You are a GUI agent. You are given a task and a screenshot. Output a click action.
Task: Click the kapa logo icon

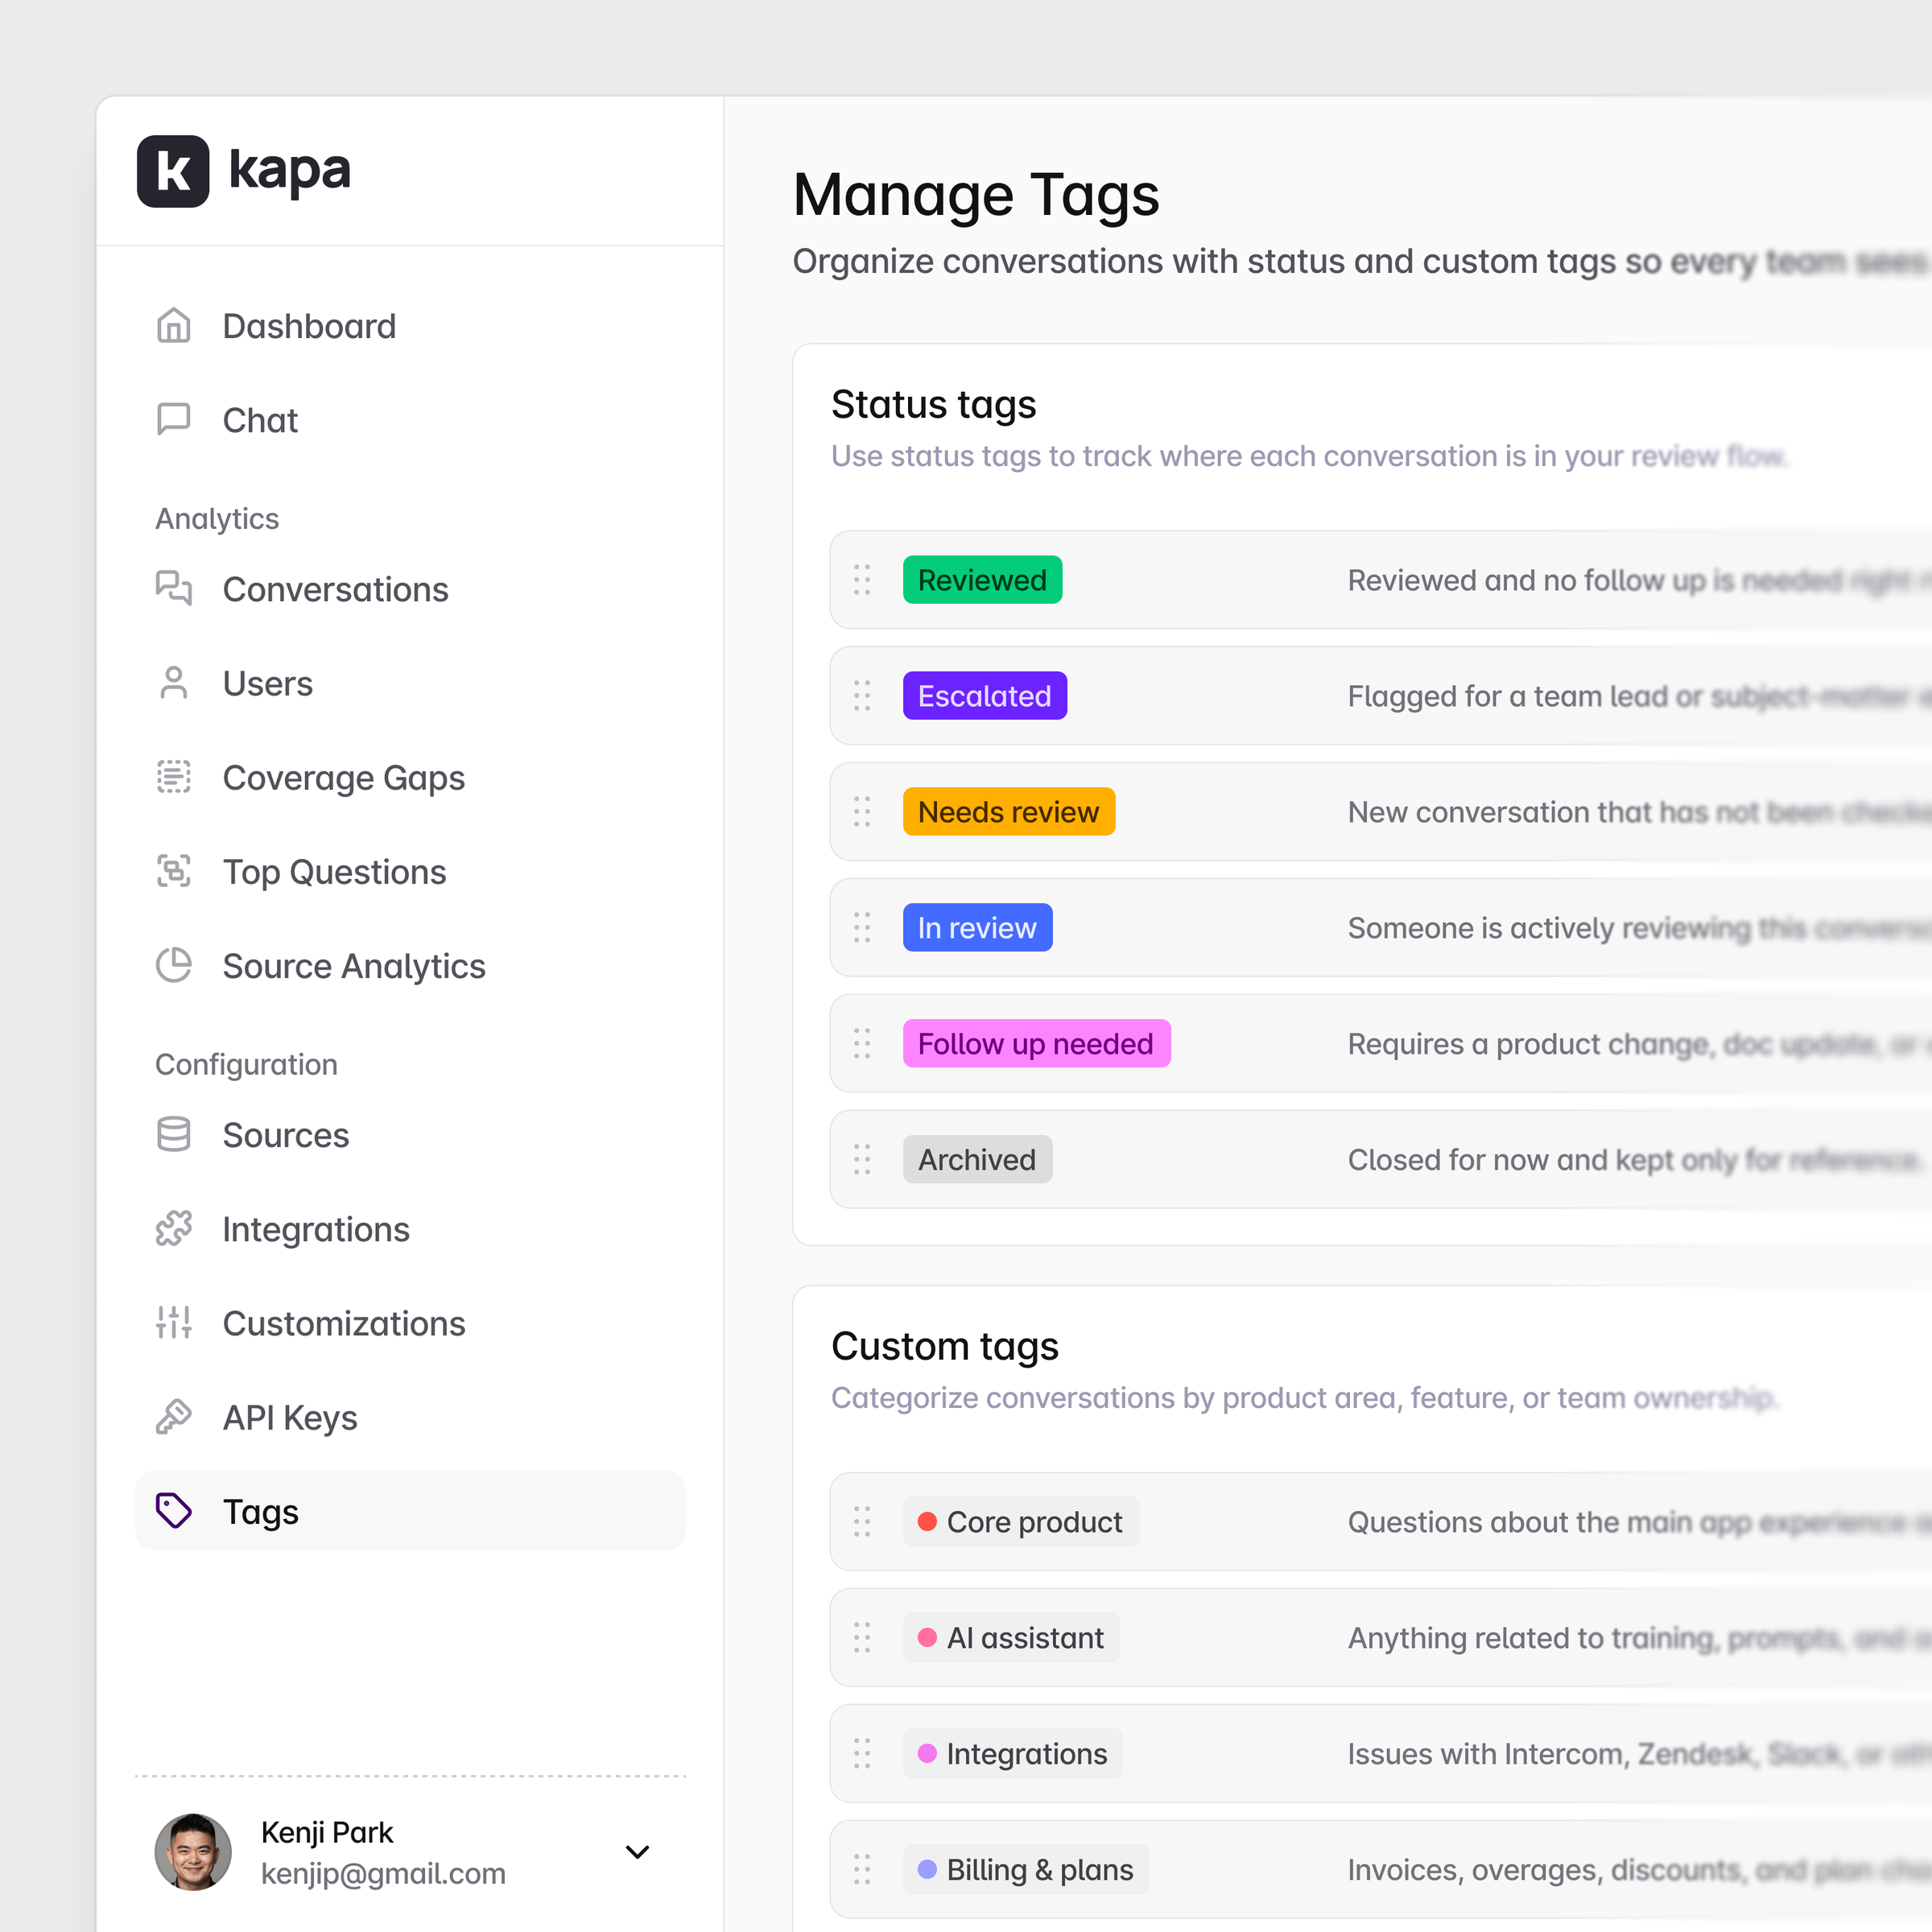pos(173,171)
